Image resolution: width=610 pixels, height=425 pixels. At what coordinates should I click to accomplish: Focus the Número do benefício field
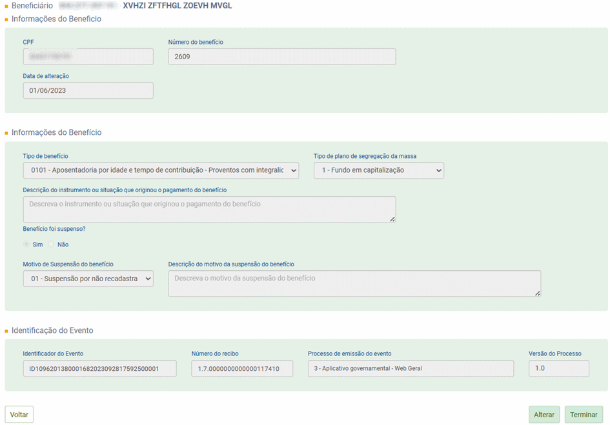281,57
